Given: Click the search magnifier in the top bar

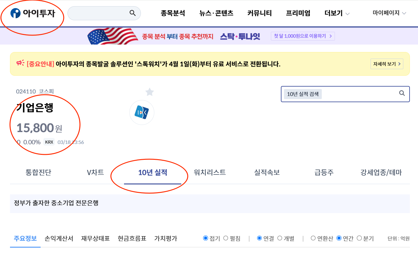Looking at the screenshot, I should point(132,13).
